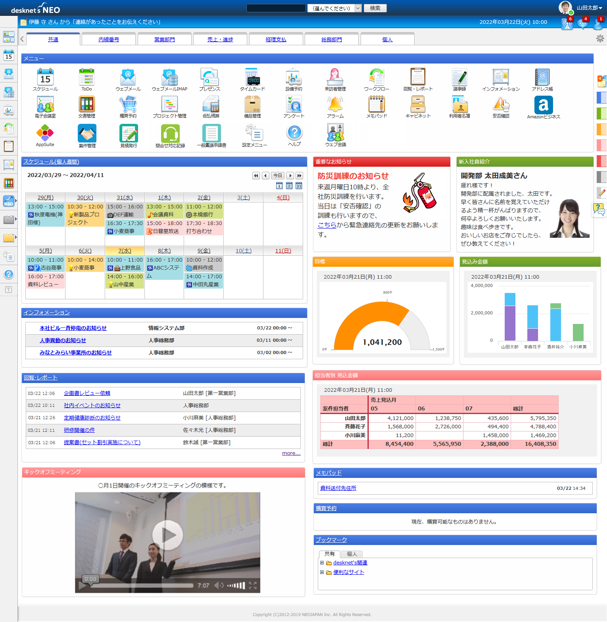
Task: Open the portal settings gear icon
Action: (x=600, y=39)
